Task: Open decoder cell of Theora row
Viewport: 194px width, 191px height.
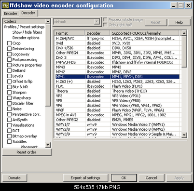Action: [97, 91]
